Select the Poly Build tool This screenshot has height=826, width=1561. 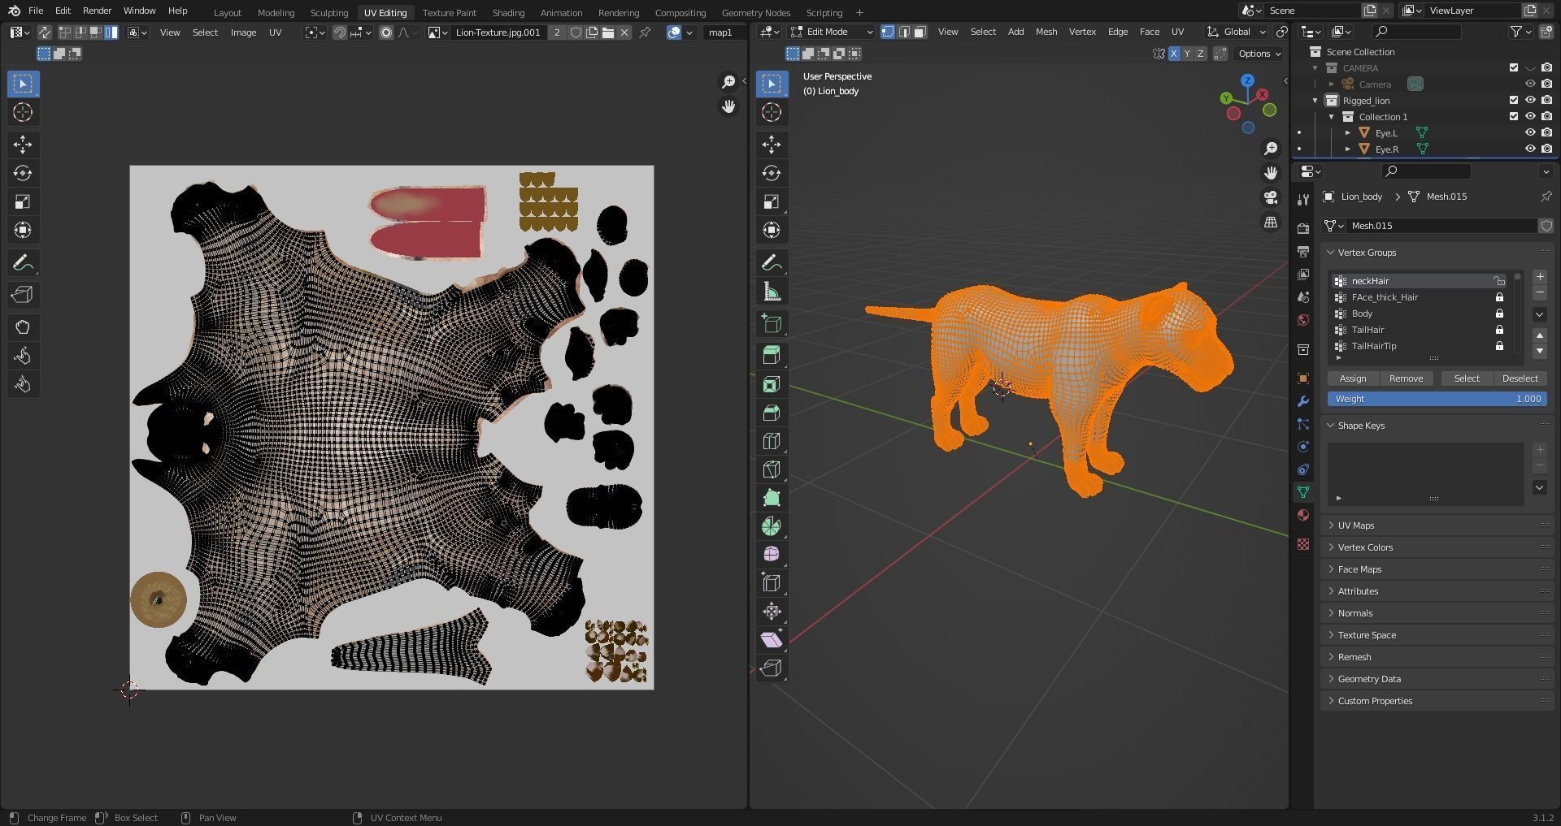(772, 498)
